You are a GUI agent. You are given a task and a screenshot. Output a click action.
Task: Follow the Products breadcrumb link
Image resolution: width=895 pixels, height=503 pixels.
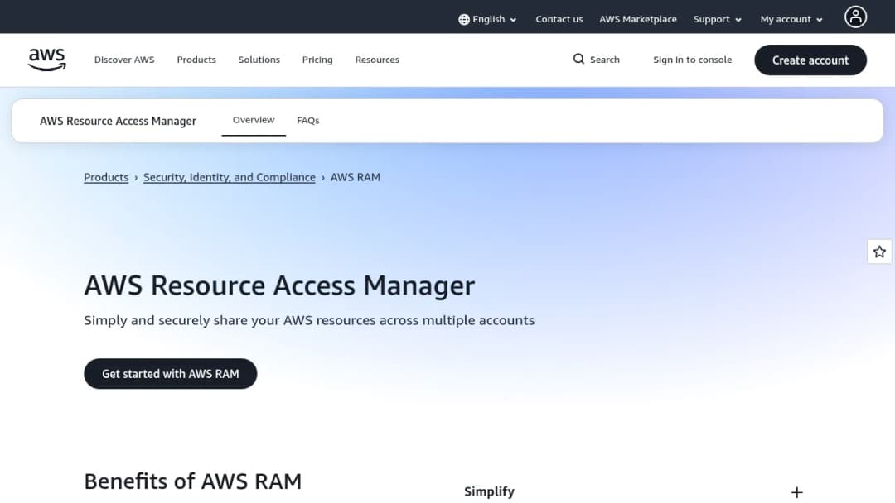click(106, 177)
